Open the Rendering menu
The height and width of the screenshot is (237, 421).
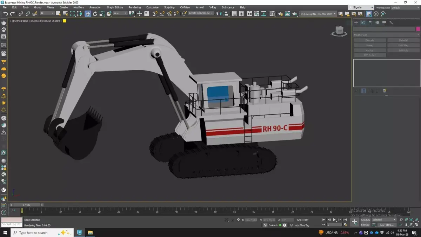point(134,7)
